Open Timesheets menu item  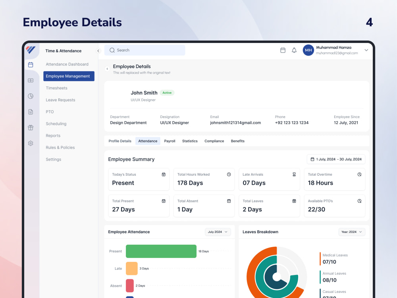click(56, 88)
